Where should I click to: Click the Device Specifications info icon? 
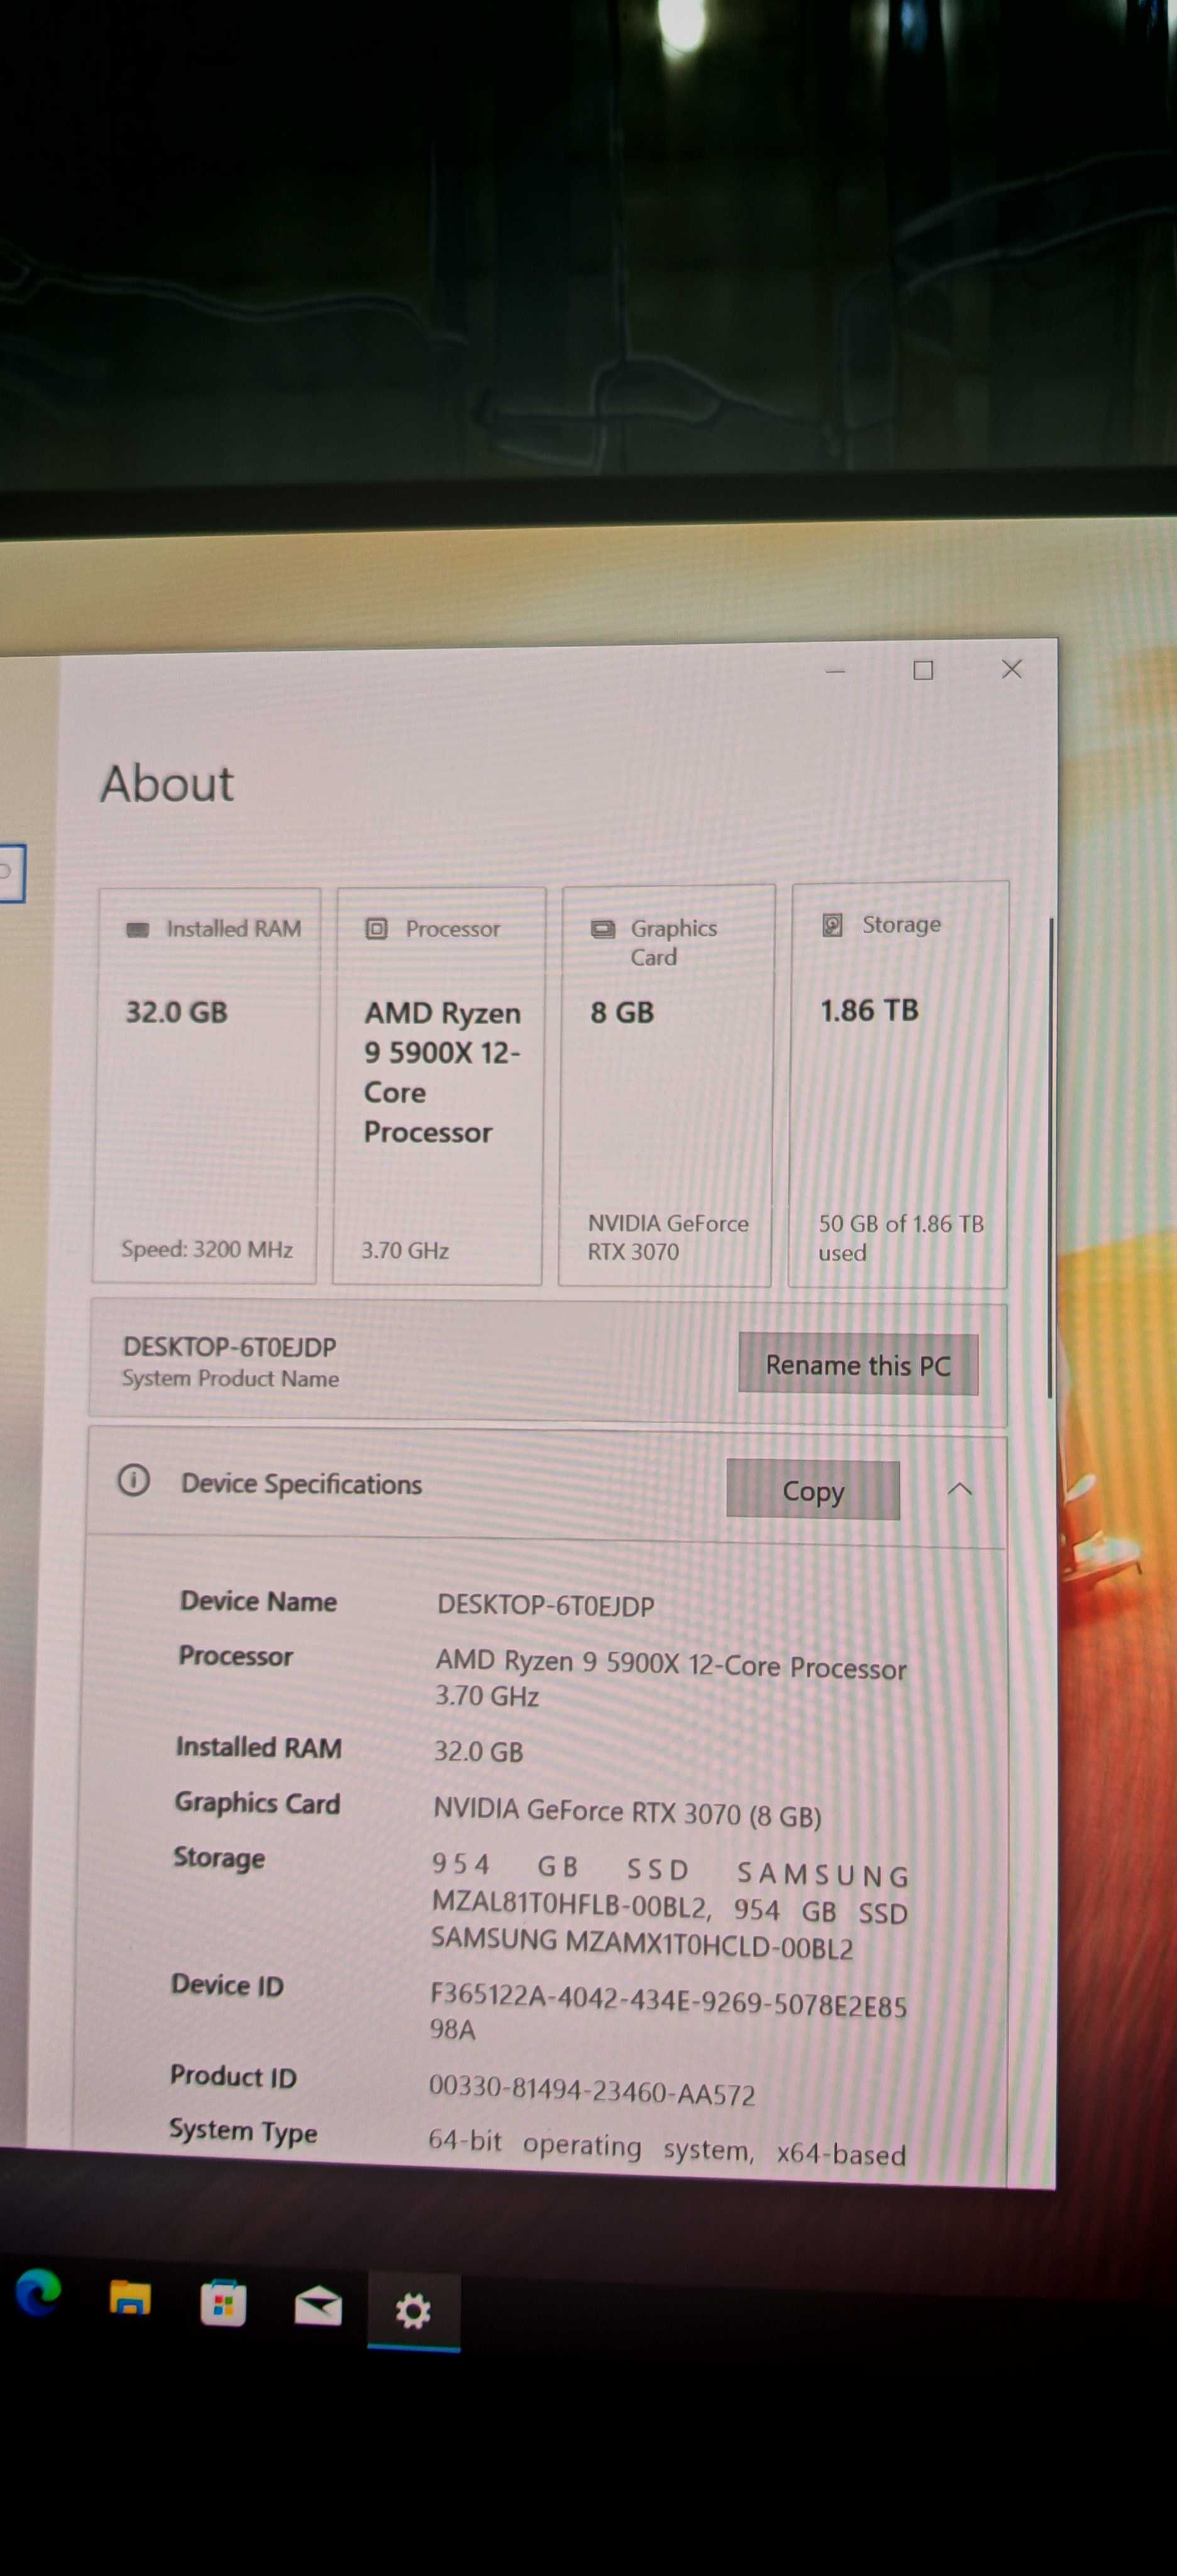(x=134, y=1479)
